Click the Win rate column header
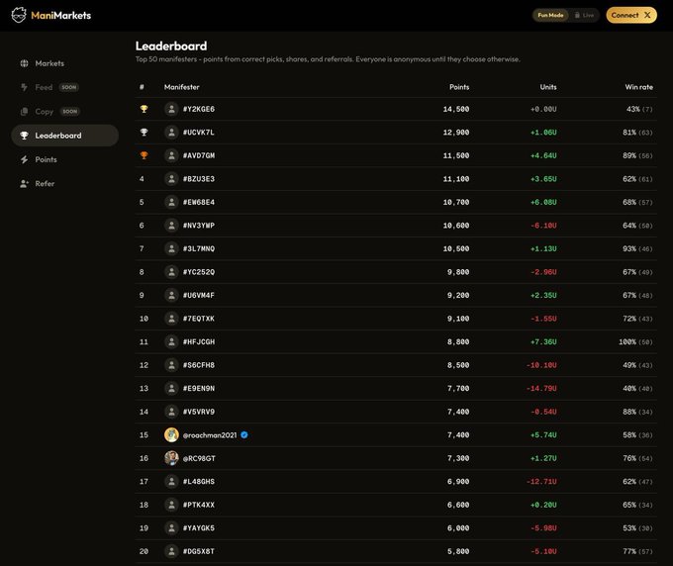This screenshot has width=673, height=566. [638, 87]
